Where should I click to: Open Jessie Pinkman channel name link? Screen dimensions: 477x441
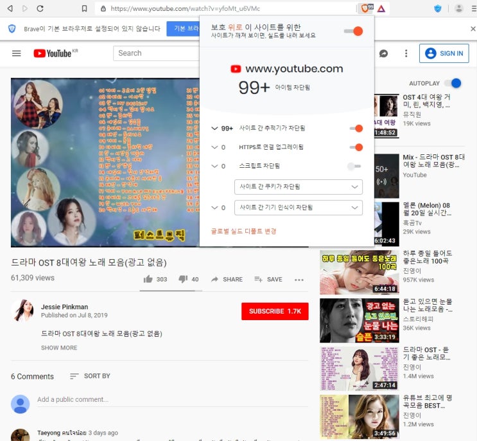coord(64,307)
